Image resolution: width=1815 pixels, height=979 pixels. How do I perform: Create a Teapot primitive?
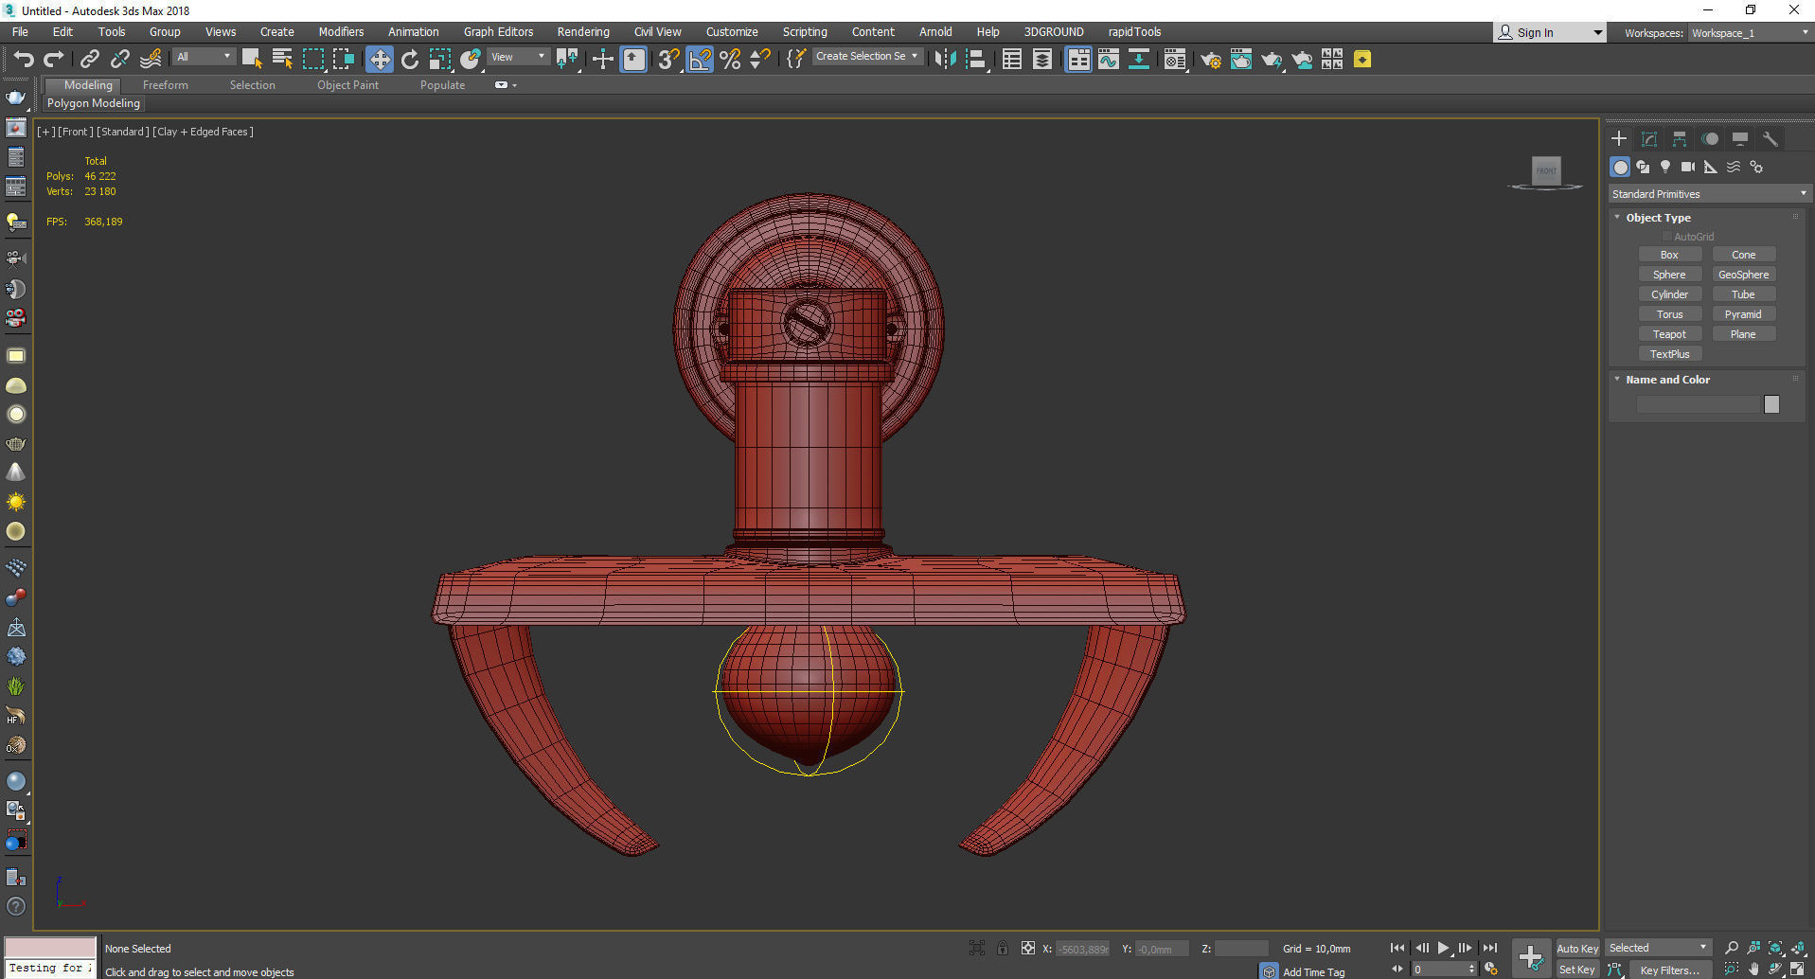coord(1669,334)
